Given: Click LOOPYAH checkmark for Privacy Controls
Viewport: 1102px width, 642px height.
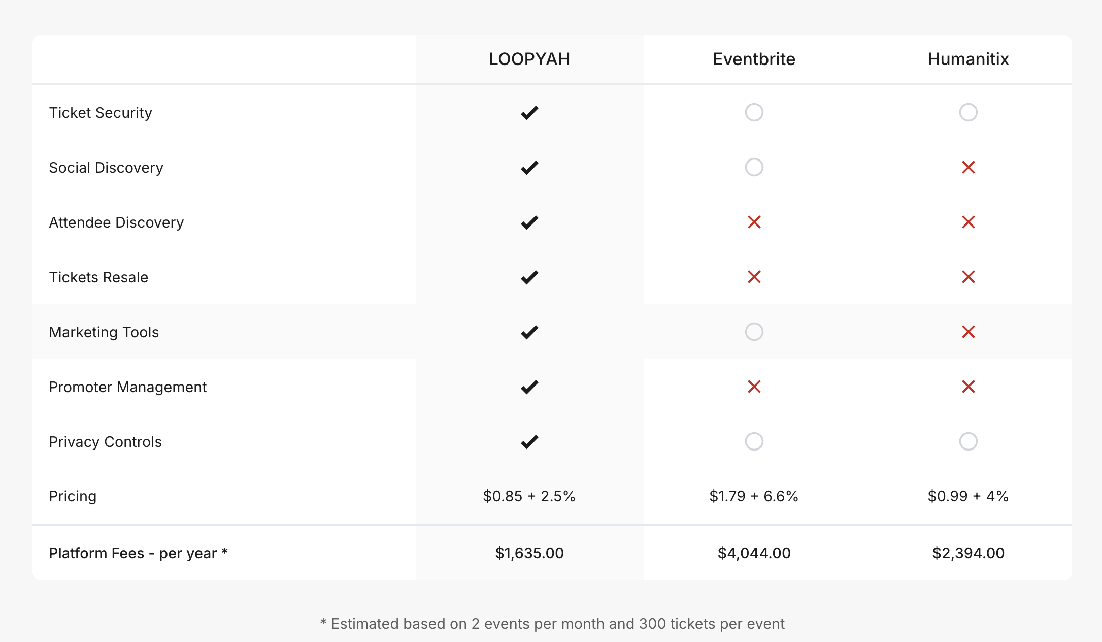Looking at the screenshot, I should pos(529,442).
